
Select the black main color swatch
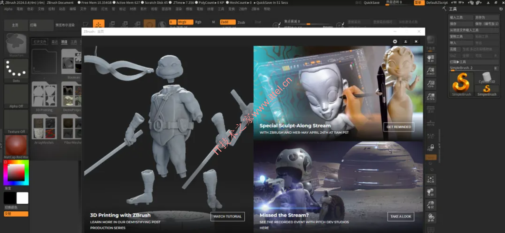pos(10,198)
